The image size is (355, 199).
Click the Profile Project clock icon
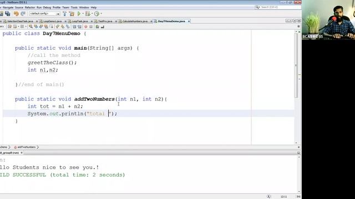tap(97, 14)
